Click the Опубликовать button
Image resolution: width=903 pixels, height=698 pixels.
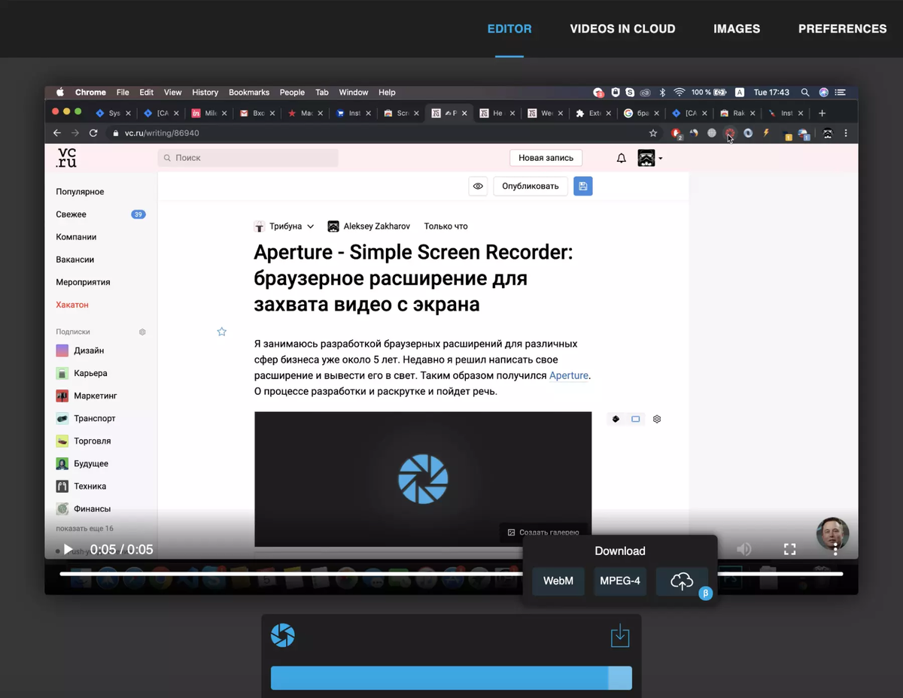pyautogui.click(x=530, y=186)
